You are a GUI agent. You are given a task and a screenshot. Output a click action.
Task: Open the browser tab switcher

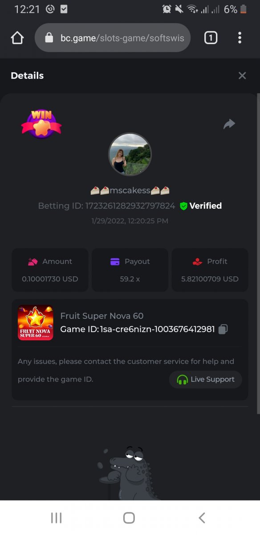coord(211,38)
